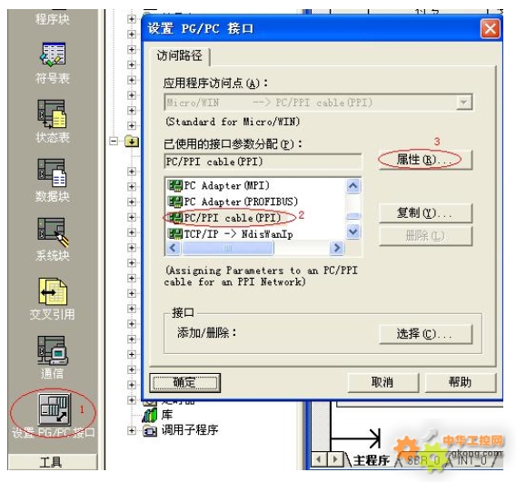Expand the 调用子程序 tree node
This screenshot has height=482, width=516.
coord(132,430)
